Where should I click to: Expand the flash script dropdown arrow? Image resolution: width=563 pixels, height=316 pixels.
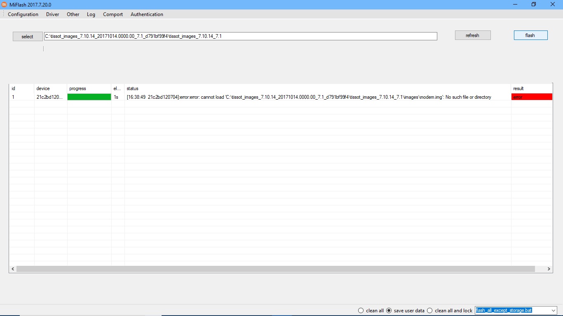553,311
